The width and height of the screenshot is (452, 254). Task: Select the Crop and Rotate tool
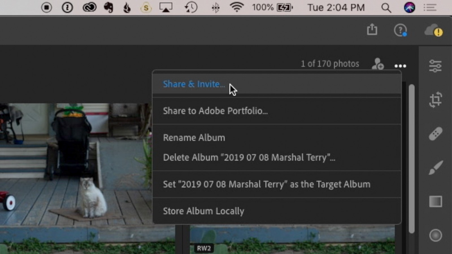[x=435, y=100]
